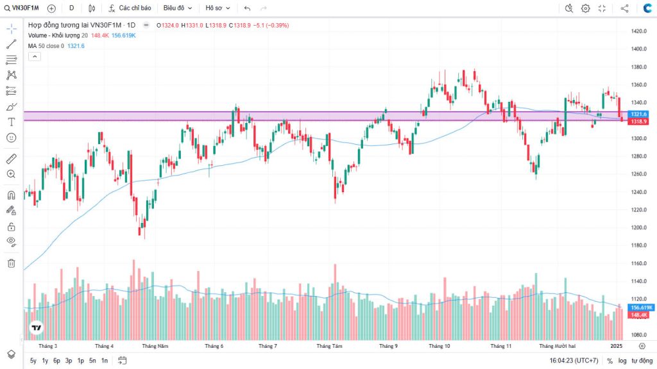Choose the text annotation tool

tap(12, 122)
